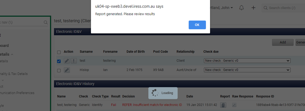Open Check due dropdown for 'test' row
The image size is (305, 111).
pos(247,61)
